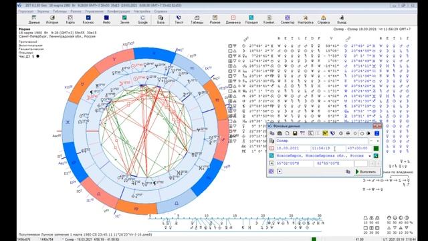The width and height of the screenshot is (428, 241).
Task: Click the green square in the status bar
Action: [314, 239]
